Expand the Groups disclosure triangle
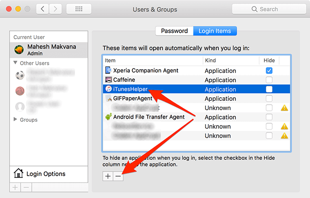Viewport: 310px width, 198px height. [x=15, y=120]
